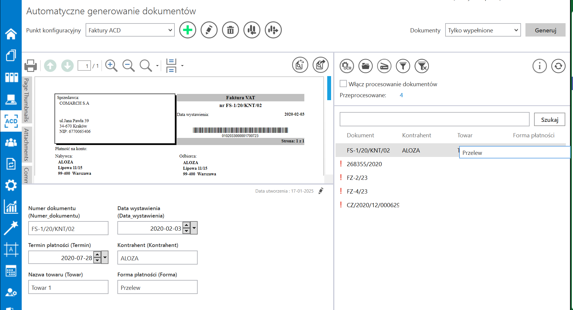Viewport: 573px width, 310px height.
Task: Click the info icon in right panel
Action: point(539,66)
